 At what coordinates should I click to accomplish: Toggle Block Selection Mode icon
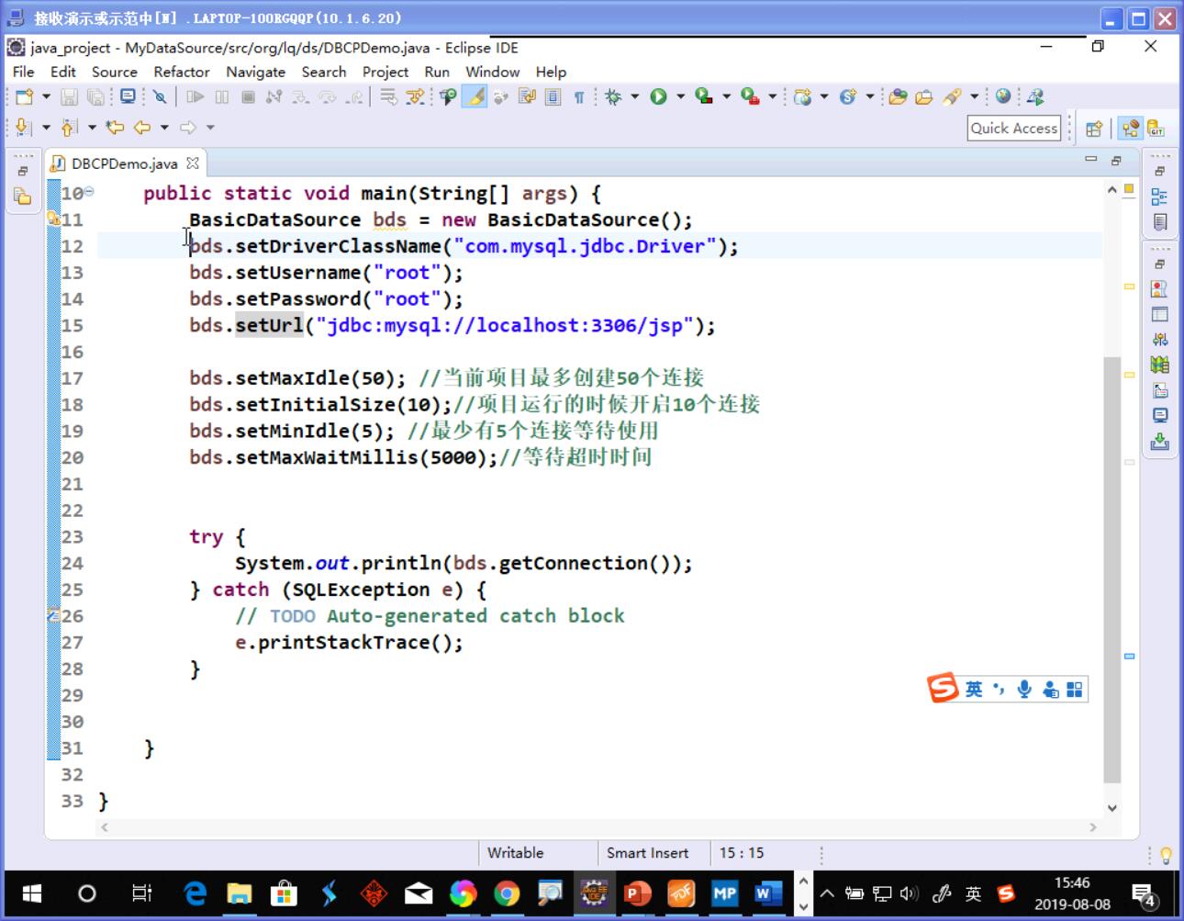coord(553,96)
